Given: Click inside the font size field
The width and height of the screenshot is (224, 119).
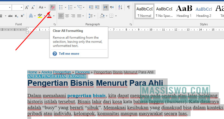Looking at the screenshot, I should click(x=16, y=7).
